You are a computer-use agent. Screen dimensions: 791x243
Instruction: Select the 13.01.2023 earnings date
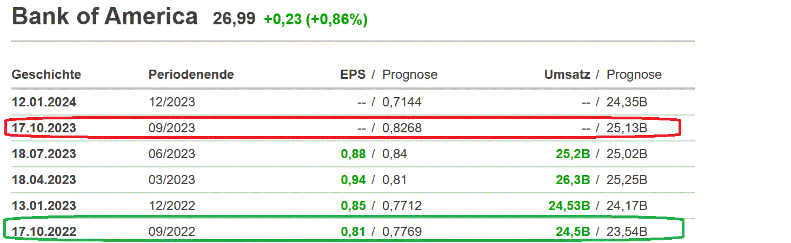tap(44, 206)
